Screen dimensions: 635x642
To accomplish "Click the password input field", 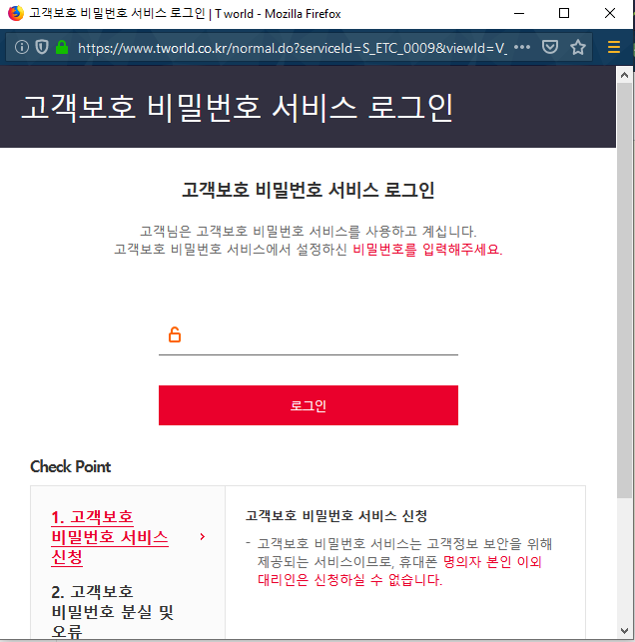I will tap(319, 335).
